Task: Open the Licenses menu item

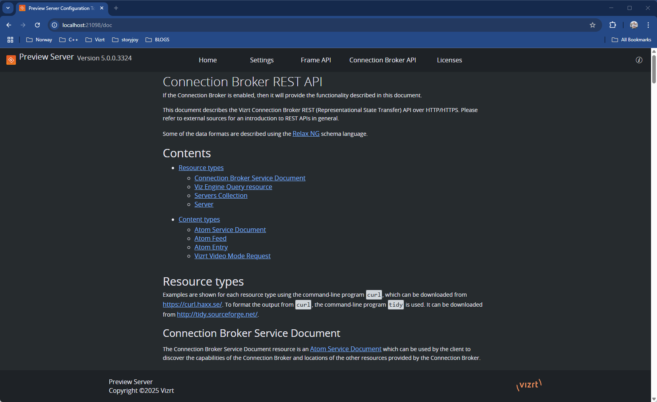Action: tap(450, 60)
